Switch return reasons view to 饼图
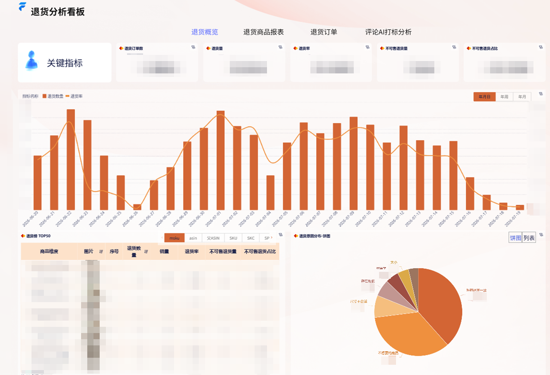 coord(515,238)
